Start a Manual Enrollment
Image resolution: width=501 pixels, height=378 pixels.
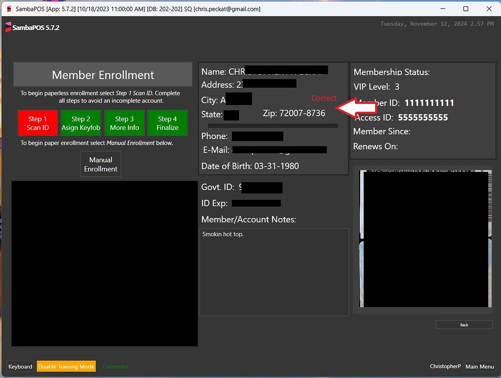coord(100,164)
